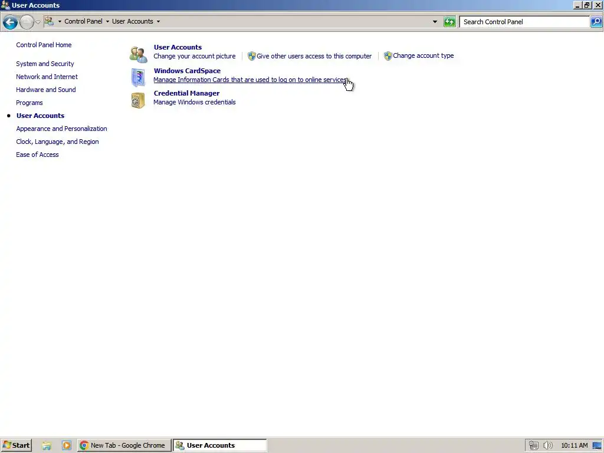Click the address bar Control Panel icon

49,21
